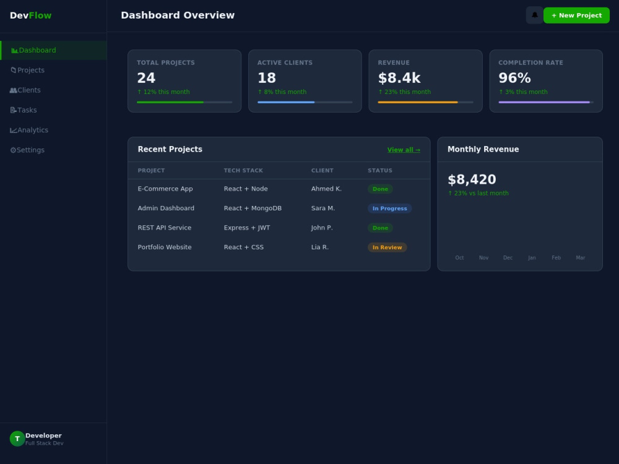The image size is (619, 464).
Task: Open Settings from sidebar
Action: click(x=54, y=150)
